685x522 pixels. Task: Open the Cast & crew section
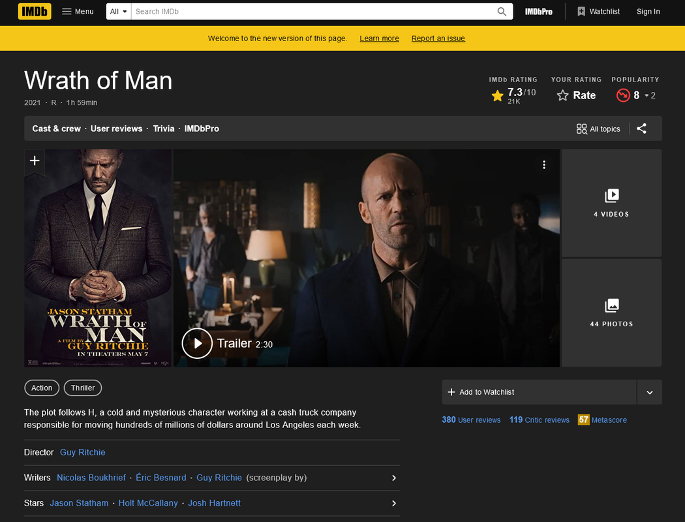tap(56, 129)
